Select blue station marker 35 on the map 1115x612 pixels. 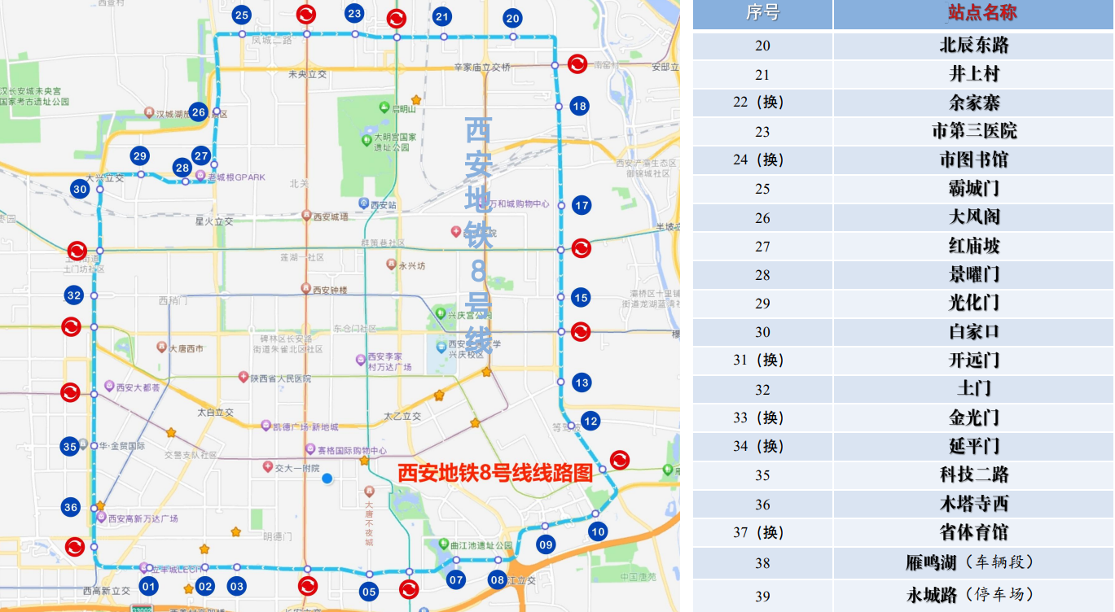[70, 446]
